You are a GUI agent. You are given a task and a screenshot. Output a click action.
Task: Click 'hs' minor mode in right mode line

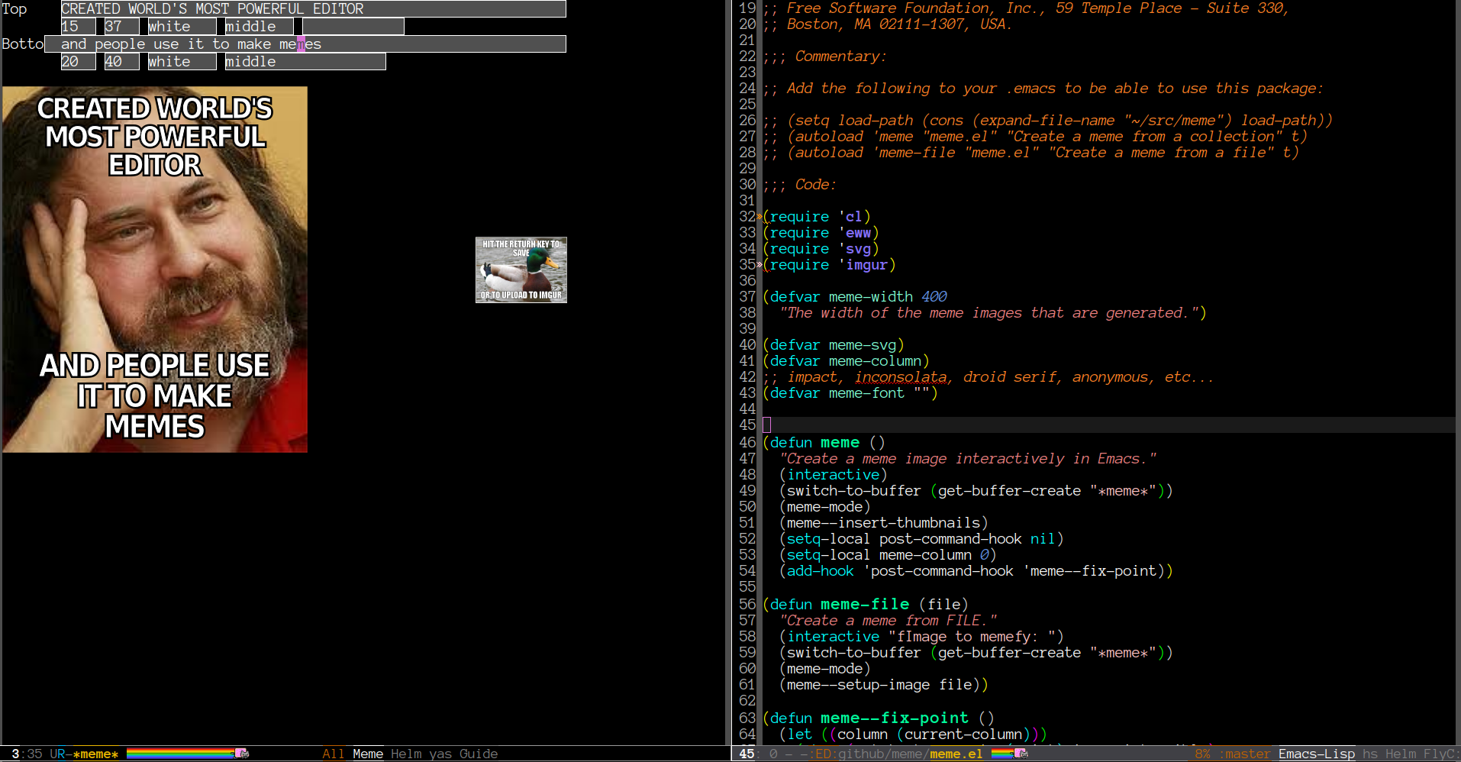coord(1370,754)
